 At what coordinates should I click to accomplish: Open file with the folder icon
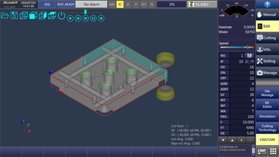pos(5,16)
